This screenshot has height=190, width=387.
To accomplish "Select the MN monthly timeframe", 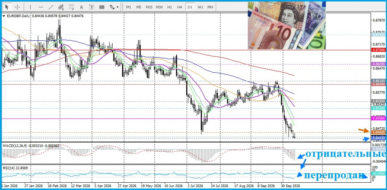I will point(210,7).
